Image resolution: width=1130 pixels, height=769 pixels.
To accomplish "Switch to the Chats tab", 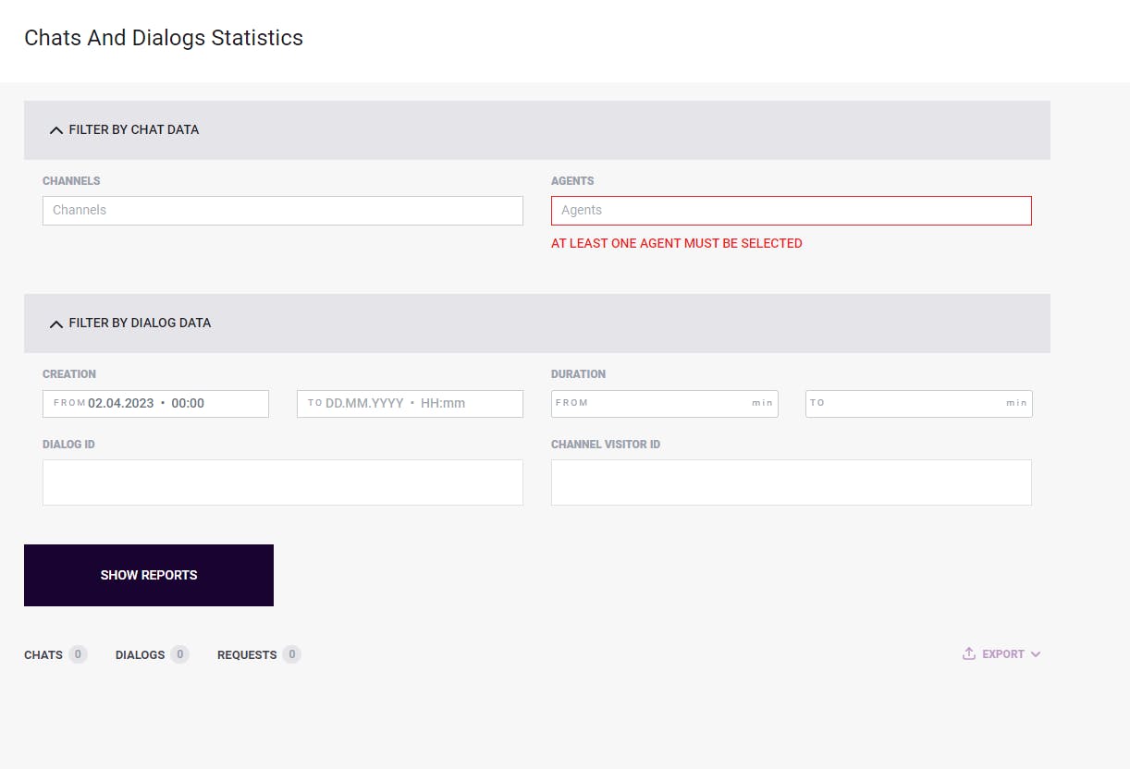I will click(43, 654).
